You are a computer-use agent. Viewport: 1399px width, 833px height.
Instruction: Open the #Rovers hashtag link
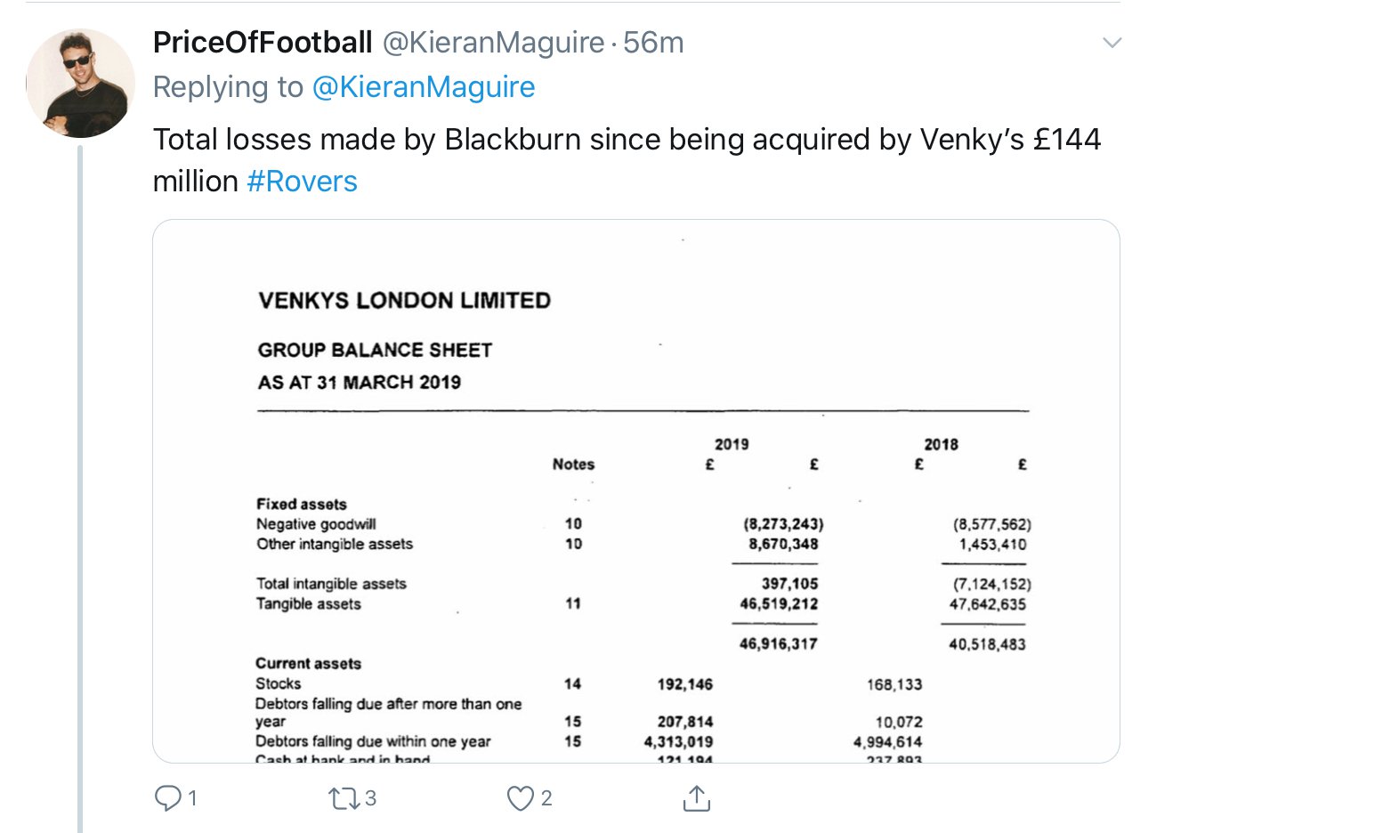click(302, 182)
